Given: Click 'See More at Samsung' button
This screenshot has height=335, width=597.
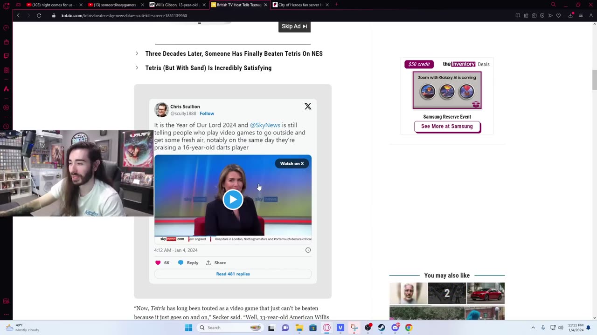Looking at the screenshot, I should tap(447, 127).
